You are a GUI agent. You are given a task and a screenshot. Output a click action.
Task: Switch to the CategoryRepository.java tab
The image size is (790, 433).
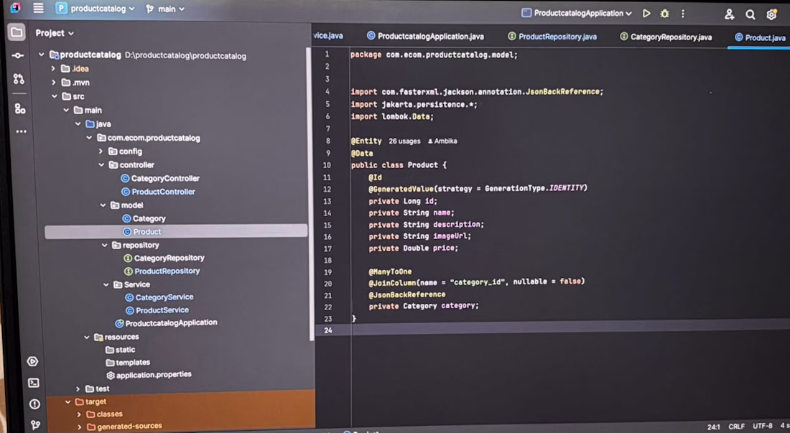(x=666, y=37)
